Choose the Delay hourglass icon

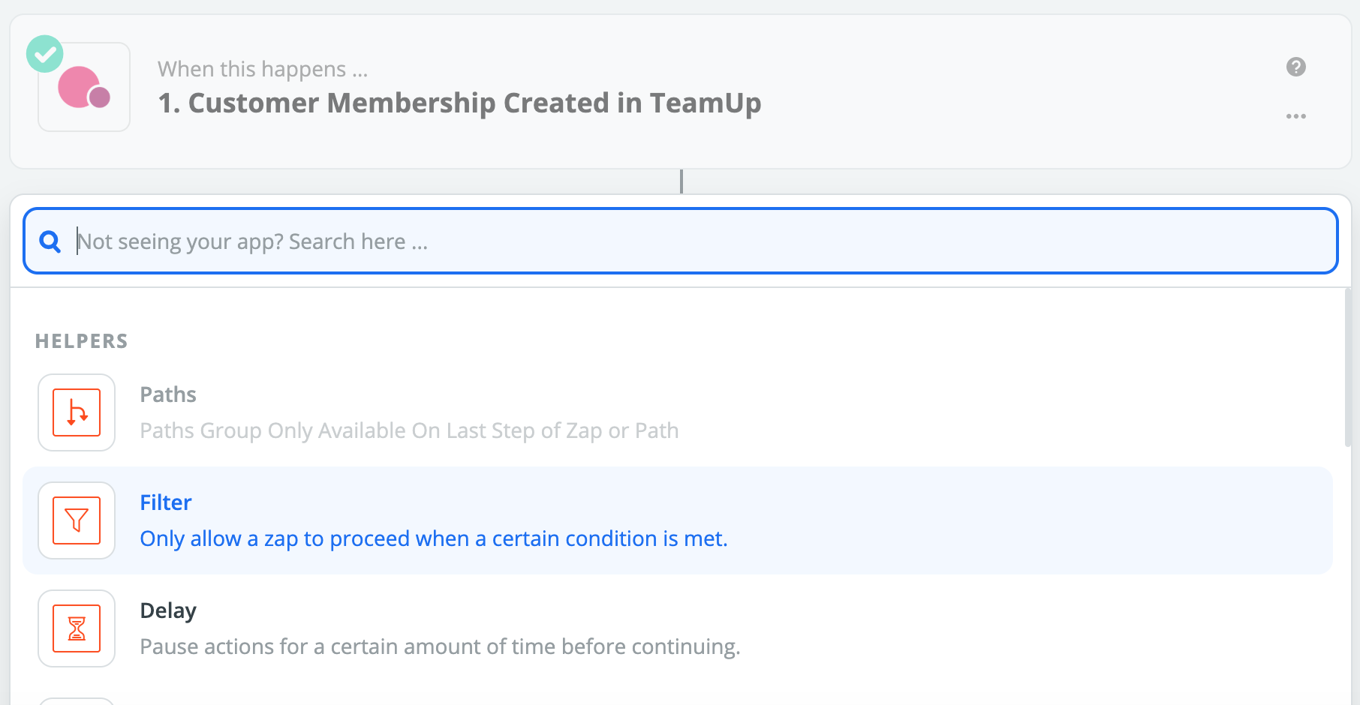pyautogui.click(x=77, y=628)
